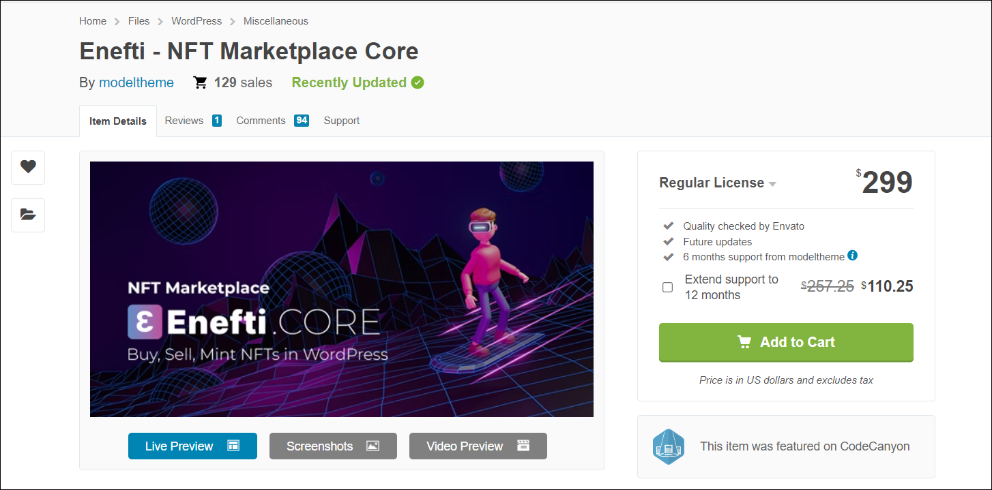Screen dimensions: 992x490
Task: Click the heart favorite icon
Action: [x=28, y=167]
